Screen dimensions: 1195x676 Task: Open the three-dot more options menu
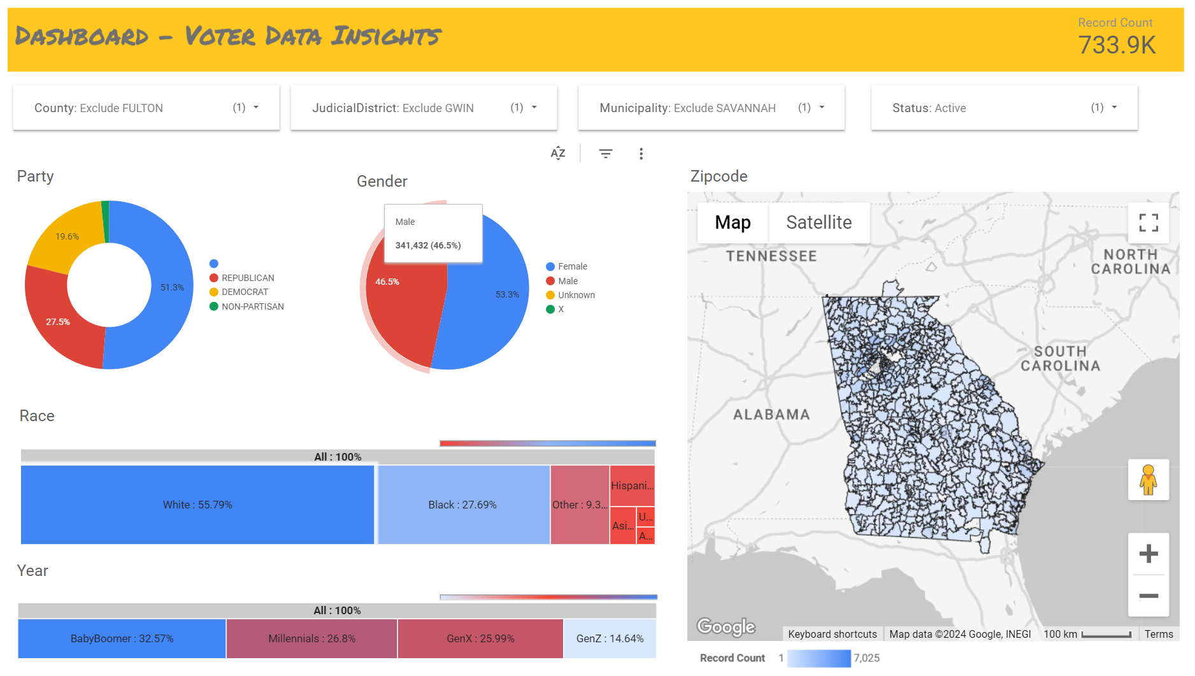[x=641, y=154]
